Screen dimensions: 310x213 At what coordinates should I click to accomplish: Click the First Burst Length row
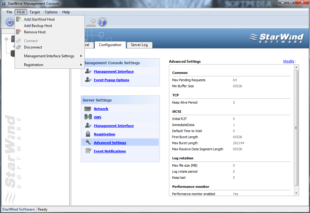231,137
